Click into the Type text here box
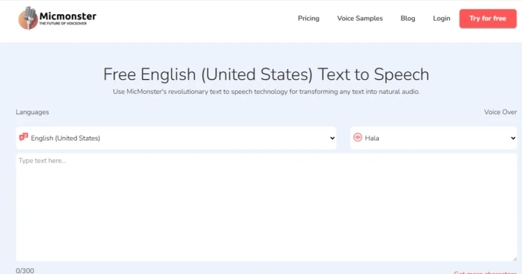 [x=266, y=207]
